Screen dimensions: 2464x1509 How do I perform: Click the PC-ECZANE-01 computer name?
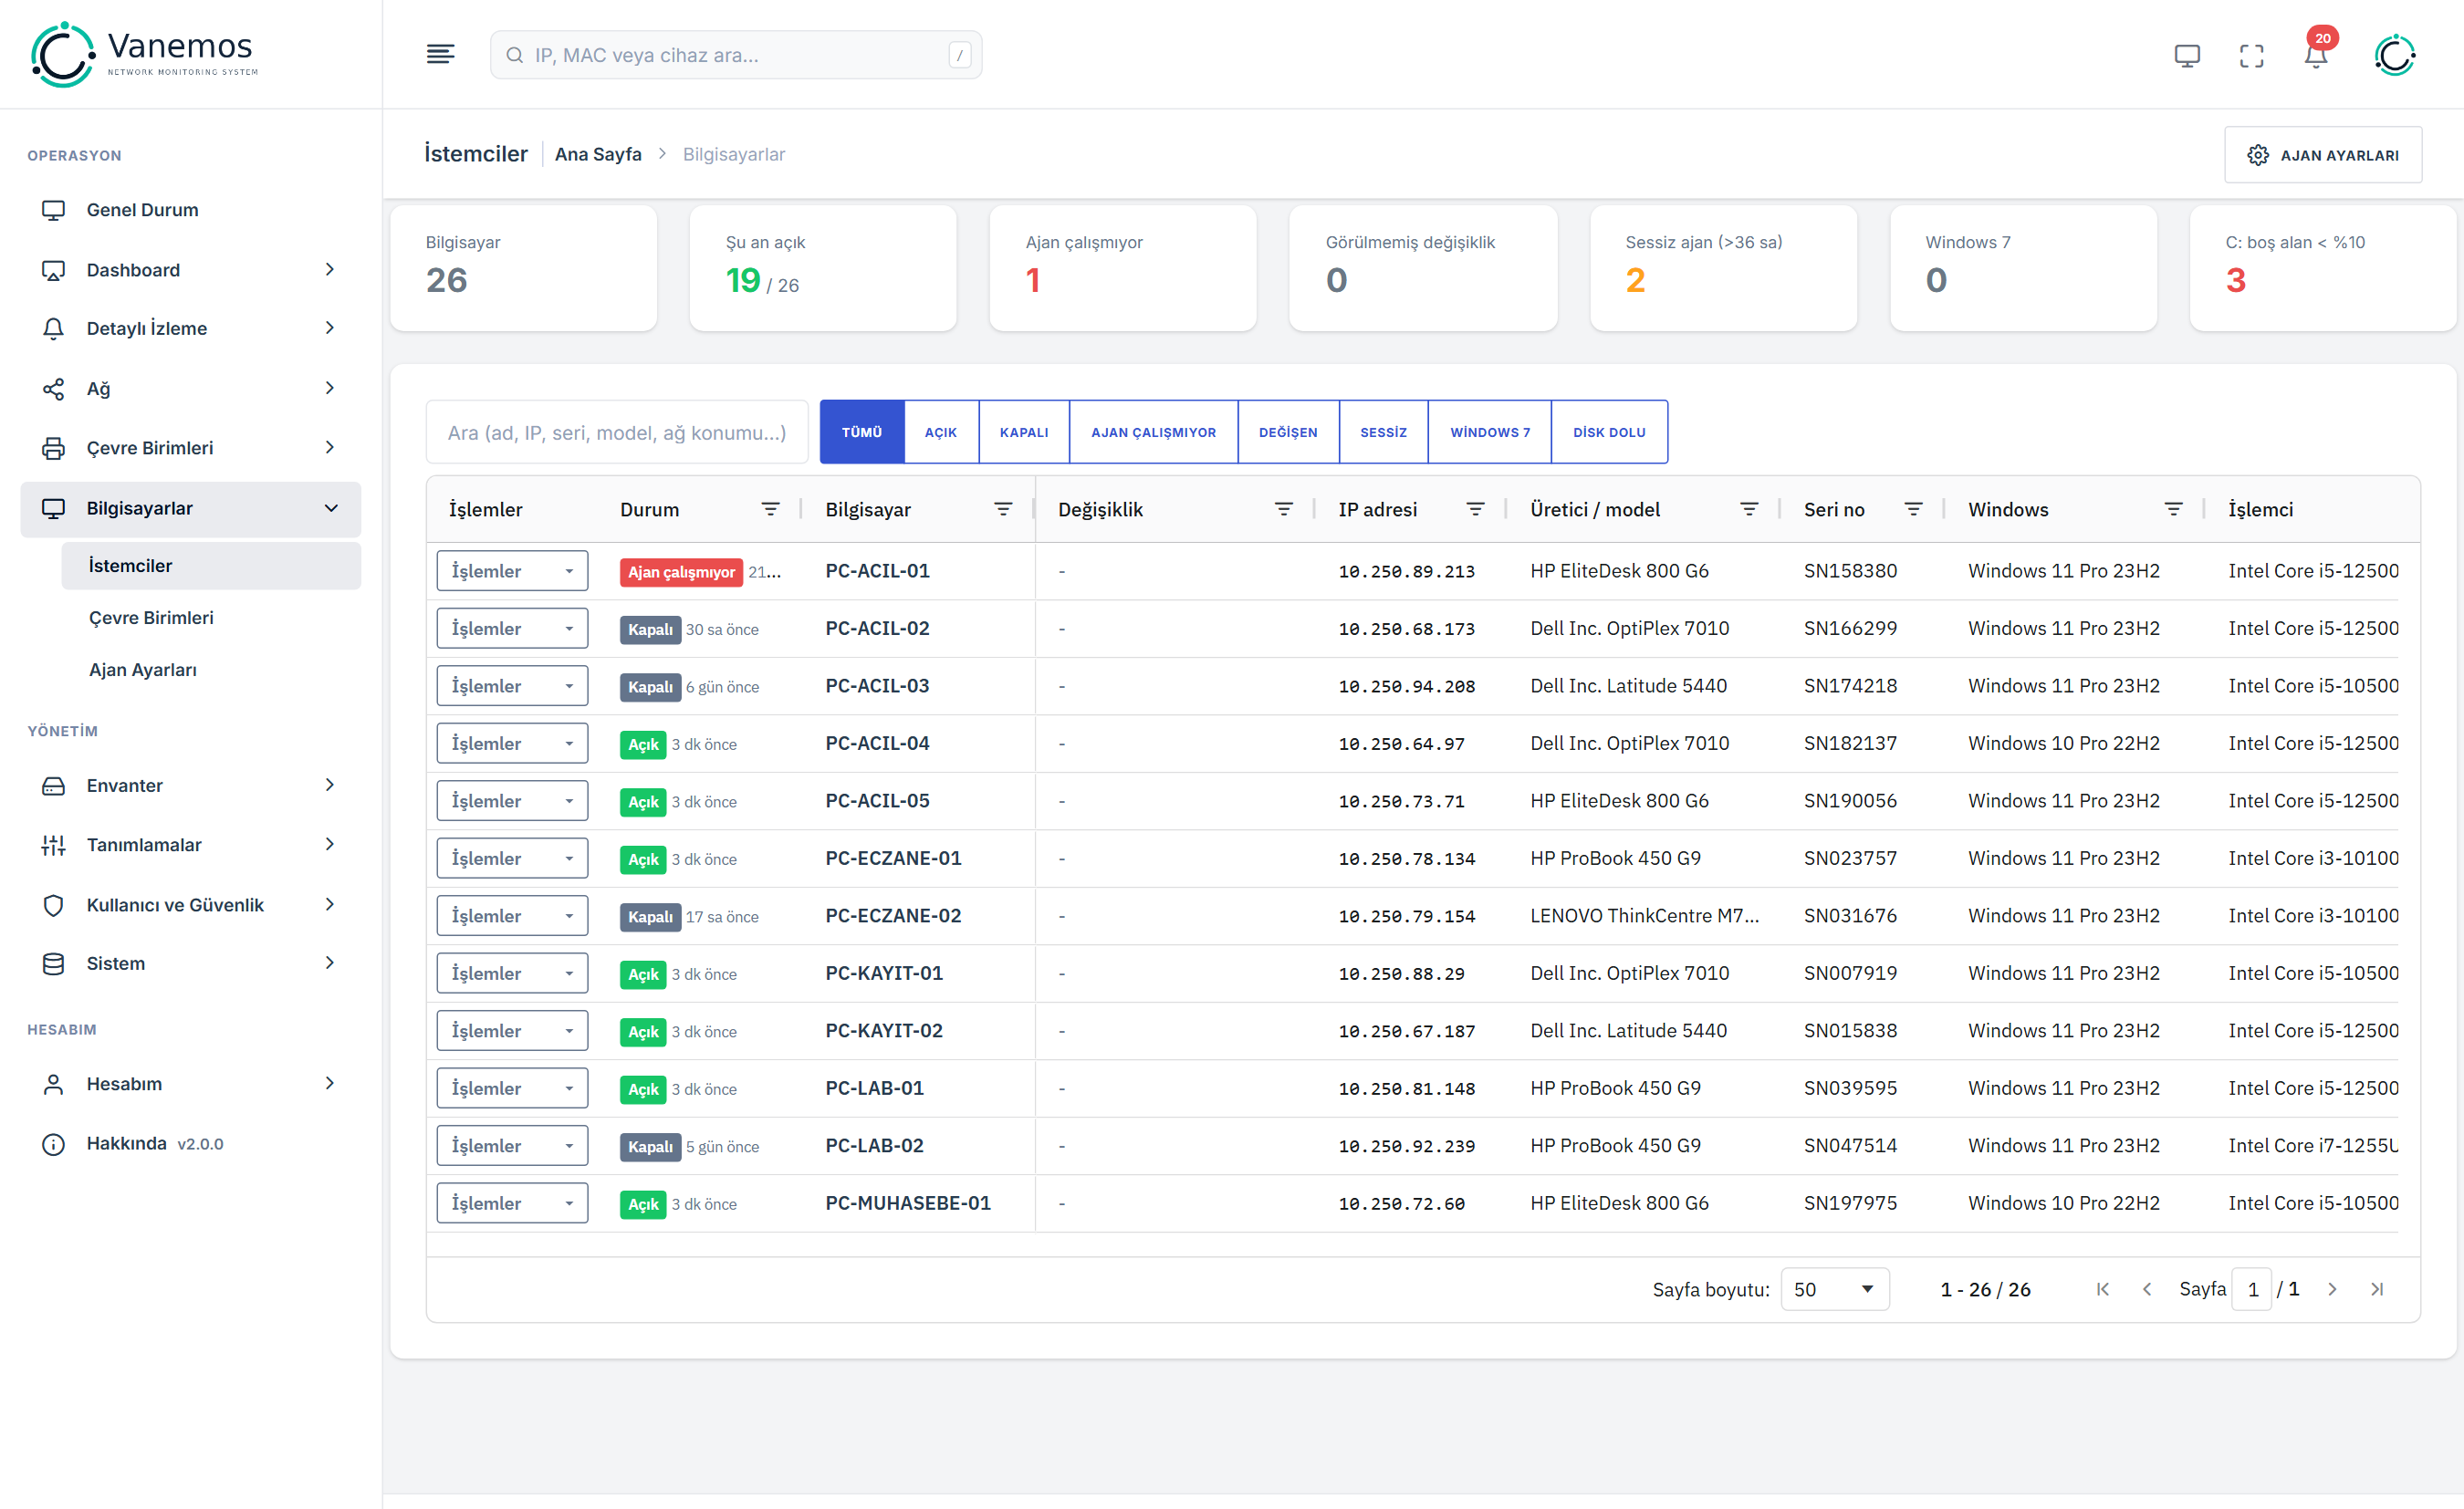coord(893,858)
